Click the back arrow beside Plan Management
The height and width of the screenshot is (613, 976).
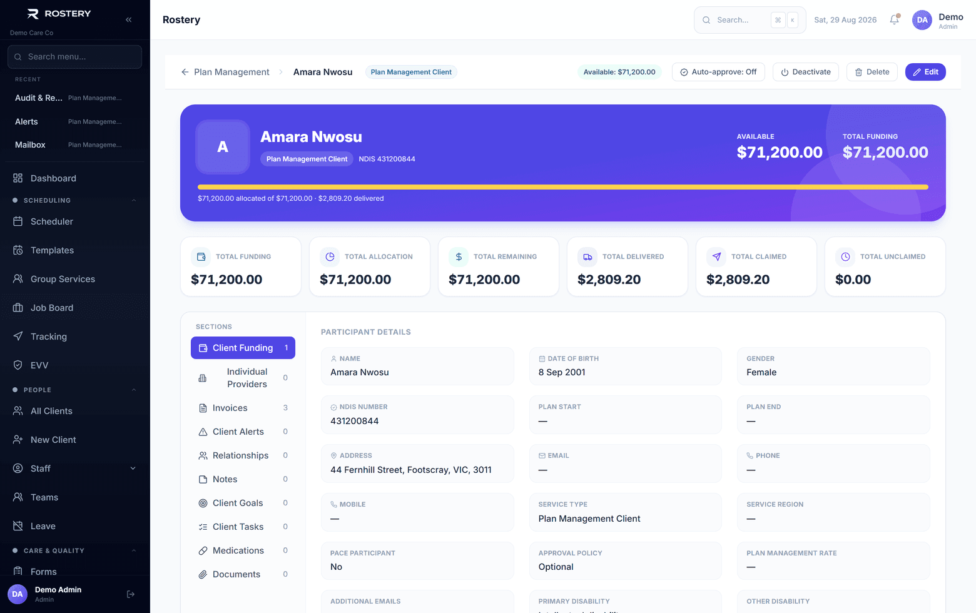click(185, 72)
